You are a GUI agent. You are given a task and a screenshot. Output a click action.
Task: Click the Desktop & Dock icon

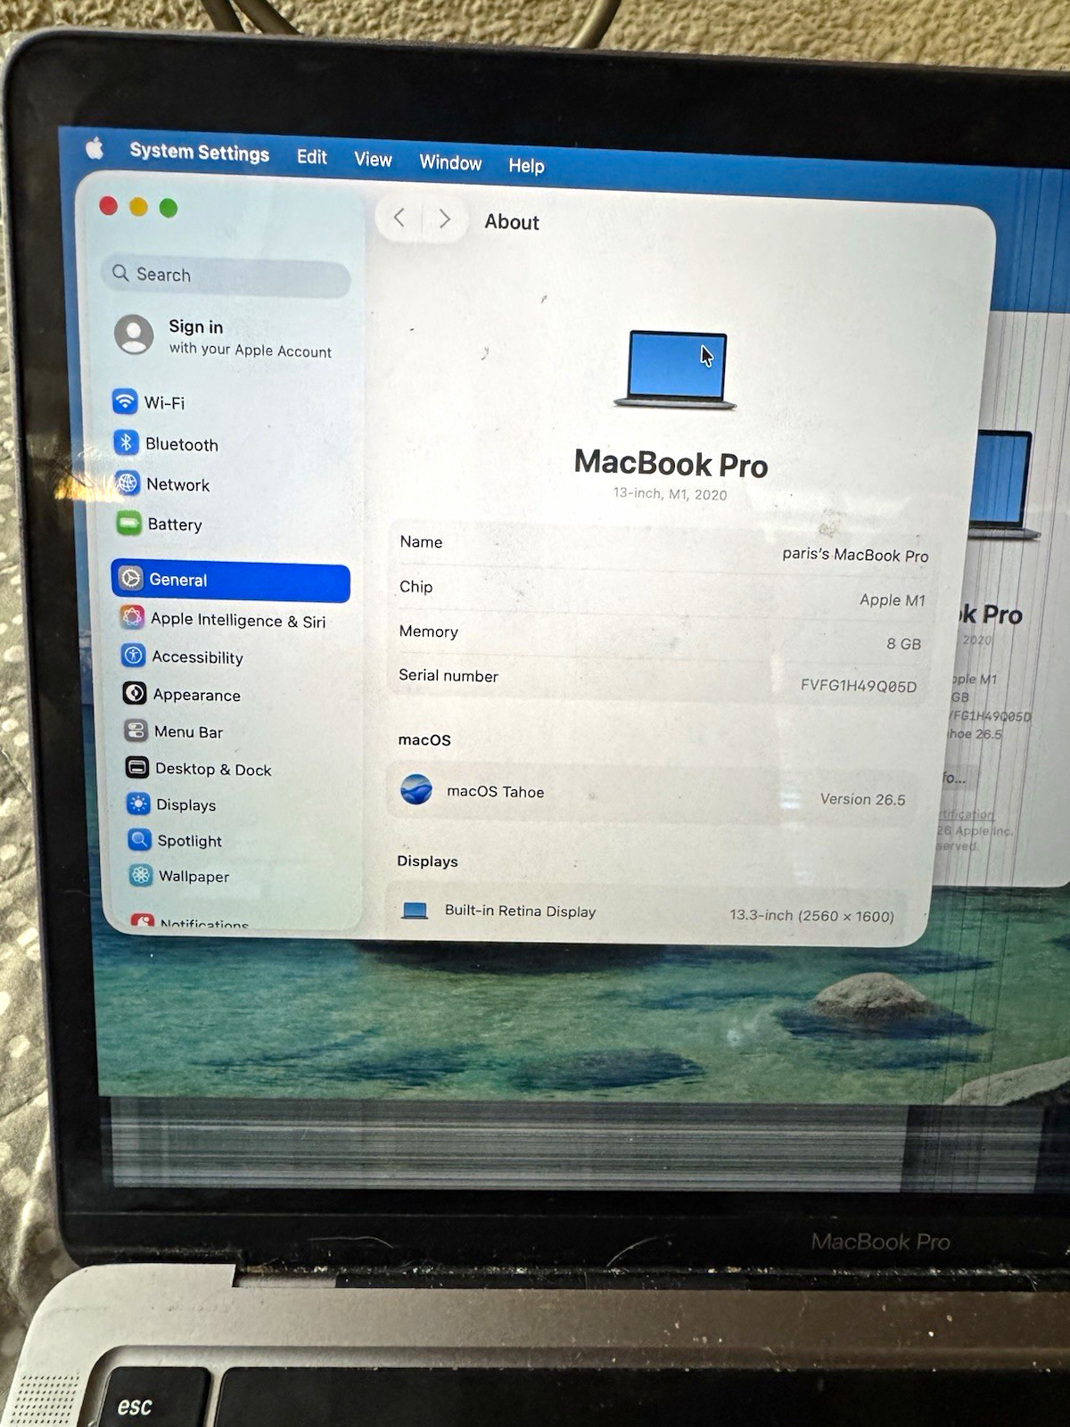click(x=137, y=767)
